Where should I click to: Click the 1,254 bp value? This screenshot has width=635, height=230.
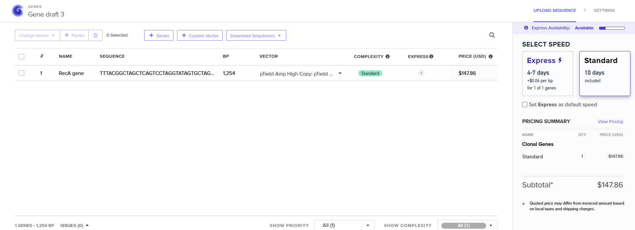pos(229,73)
